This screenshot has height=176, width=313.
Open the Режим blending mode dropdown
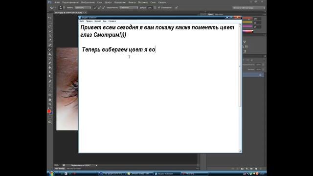pos(83,8)
